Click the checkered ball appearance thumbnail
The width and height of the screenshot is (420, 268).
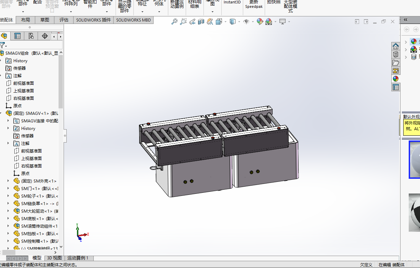point(415,212)
